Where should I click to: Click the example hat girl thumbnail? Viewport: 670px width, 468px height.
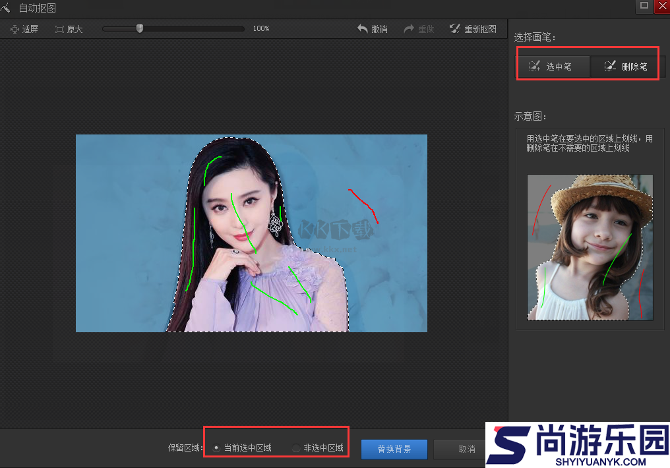click(x=590, y=247)
